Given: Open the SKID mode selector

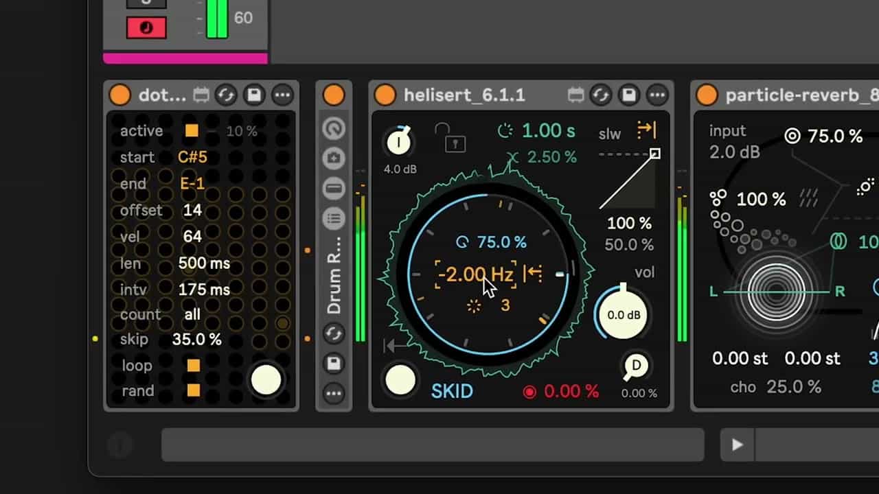Looking at the screenshot, I should coord(451,391).
